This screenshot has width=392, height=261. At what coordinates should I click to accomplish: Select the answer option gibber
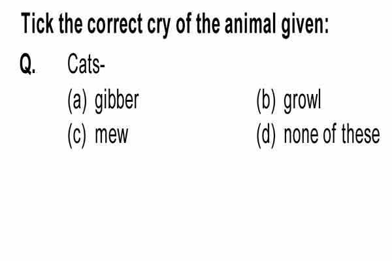tap(116, 101)
